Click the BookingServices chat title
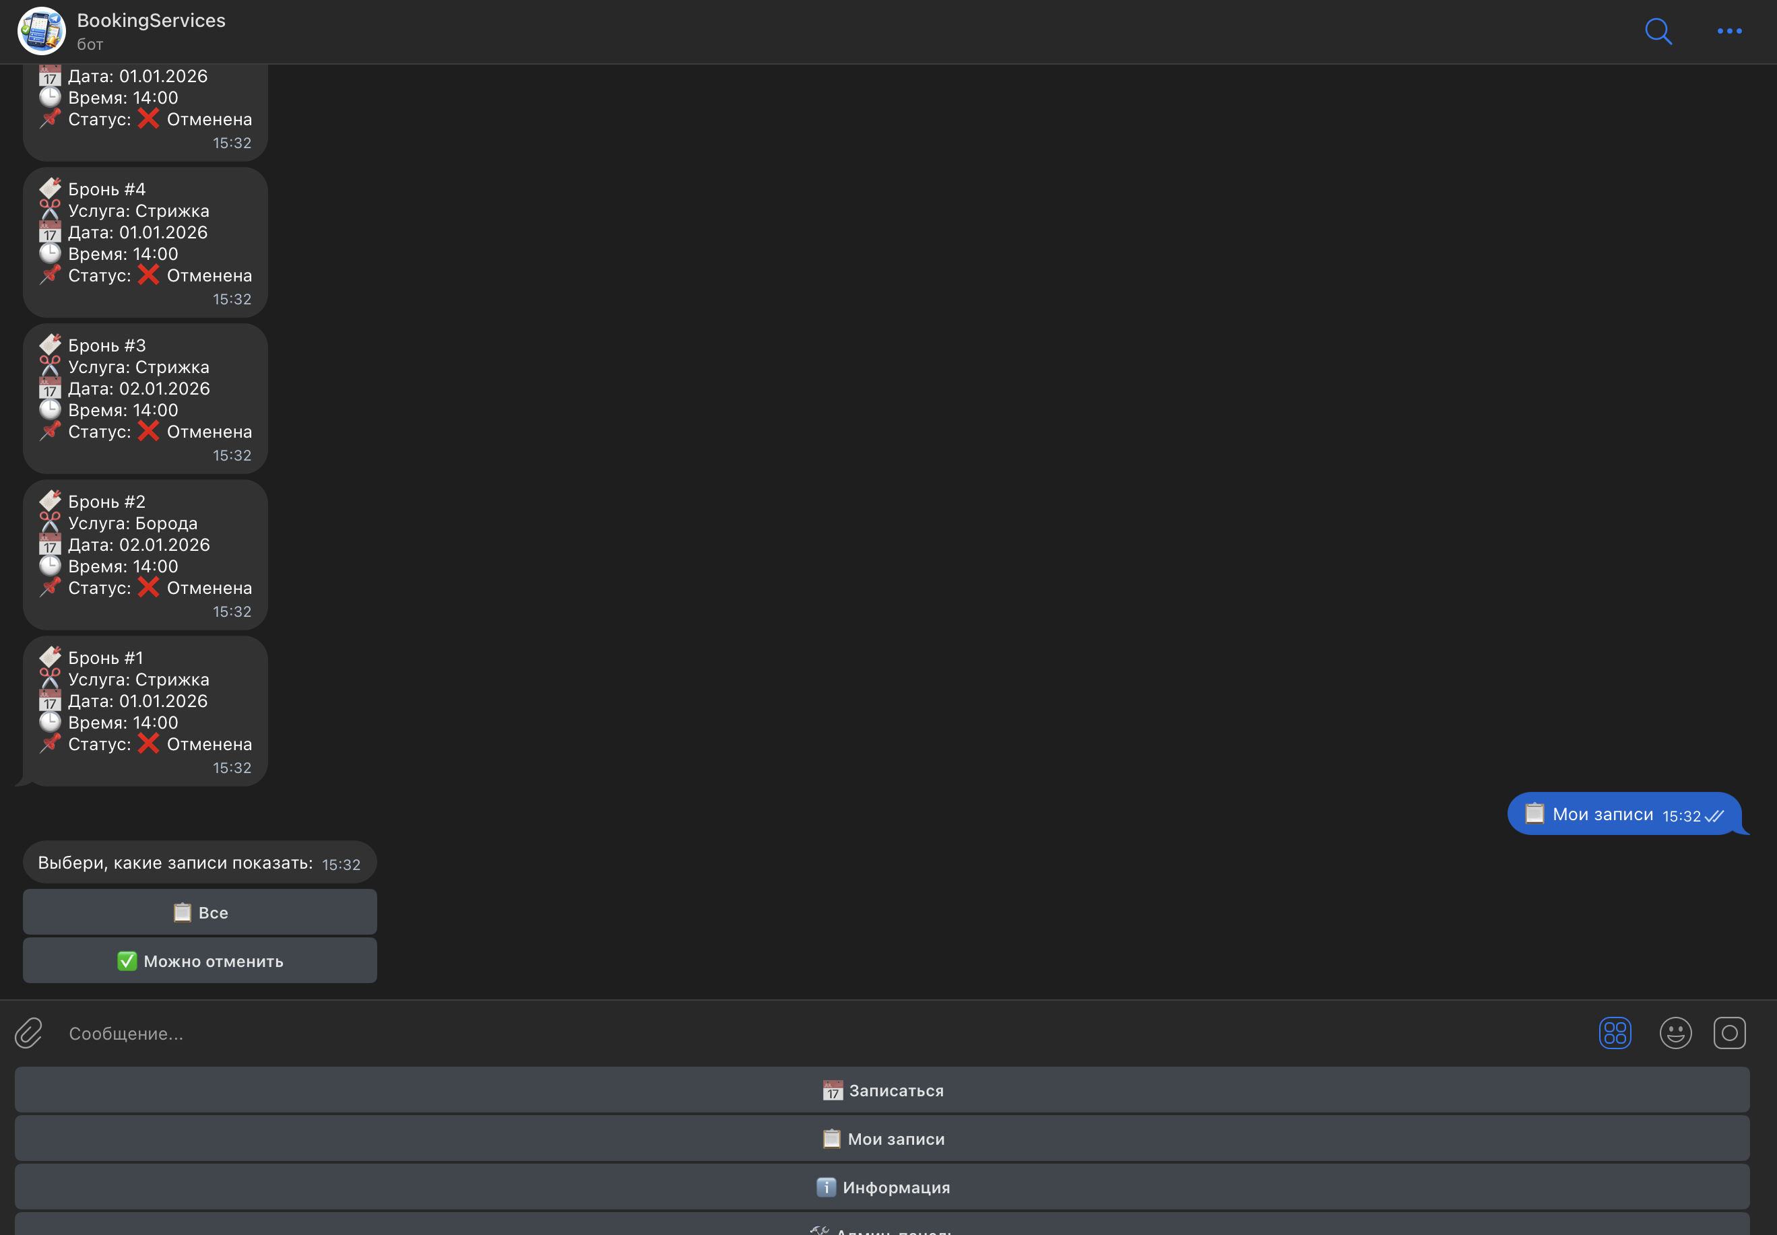The height and width of the screenshot is (1235, 1777). click(x=151, y=21)
